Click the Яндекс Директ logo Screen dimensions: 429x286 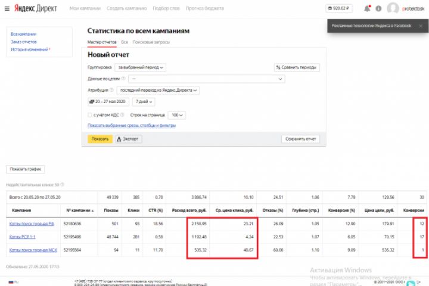(x=31, y=8)
